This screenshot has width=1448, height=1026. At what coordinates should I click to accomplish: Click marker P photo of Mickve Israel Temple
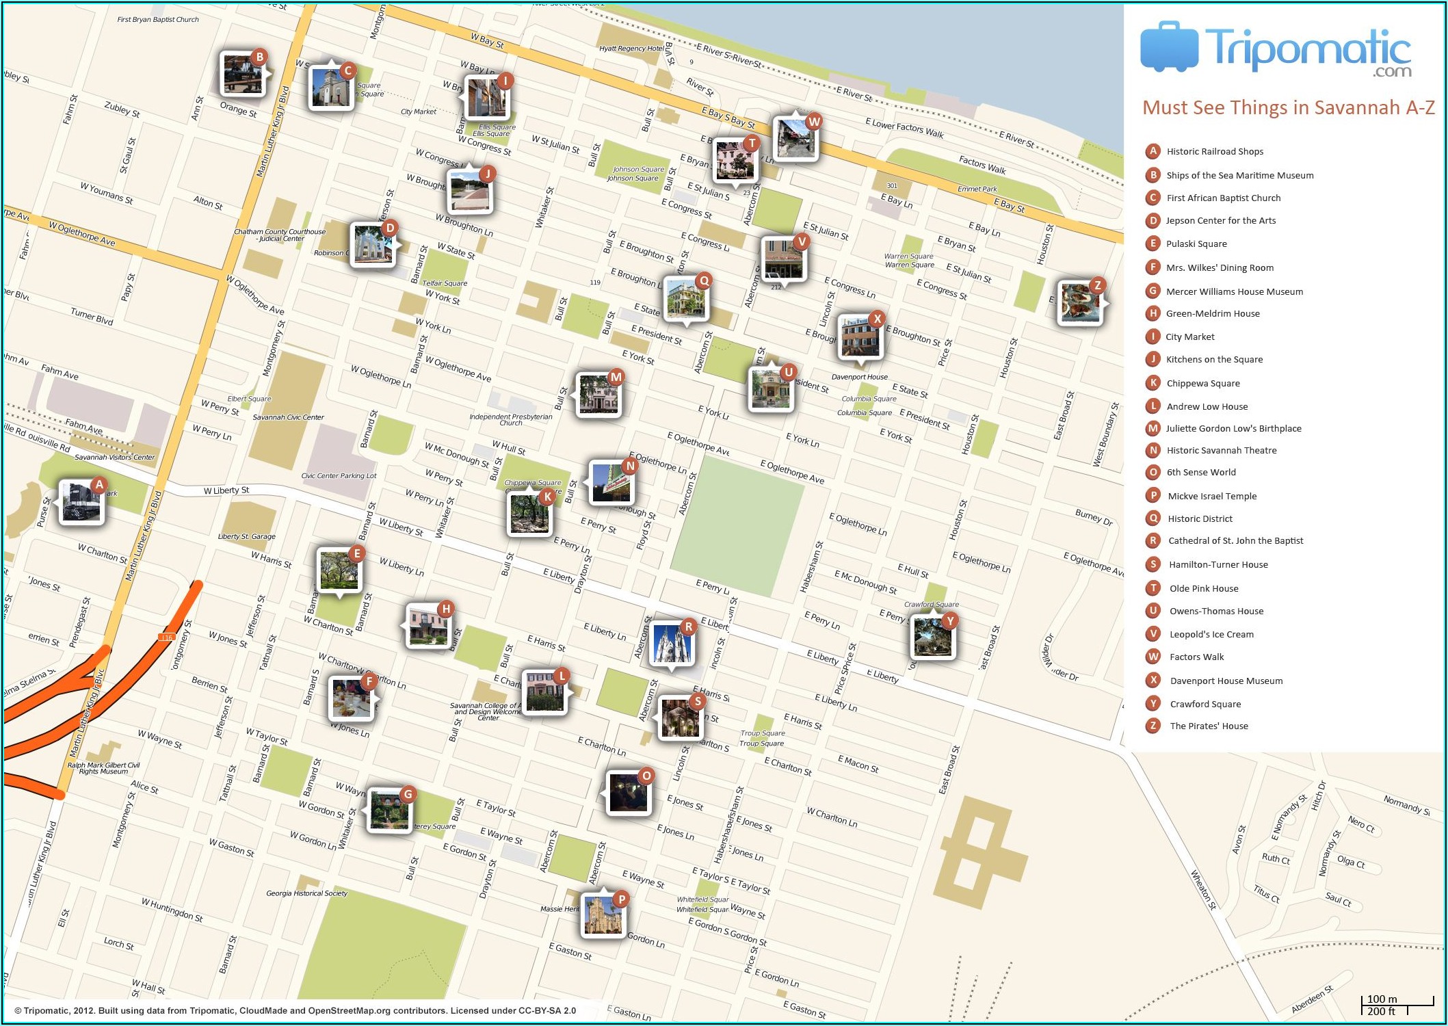pos(603,915)
